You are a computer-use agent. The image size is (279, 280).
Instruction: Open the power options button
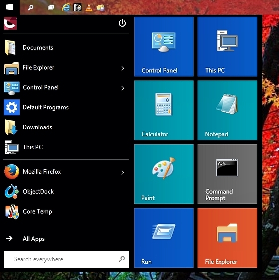[122, 23]
